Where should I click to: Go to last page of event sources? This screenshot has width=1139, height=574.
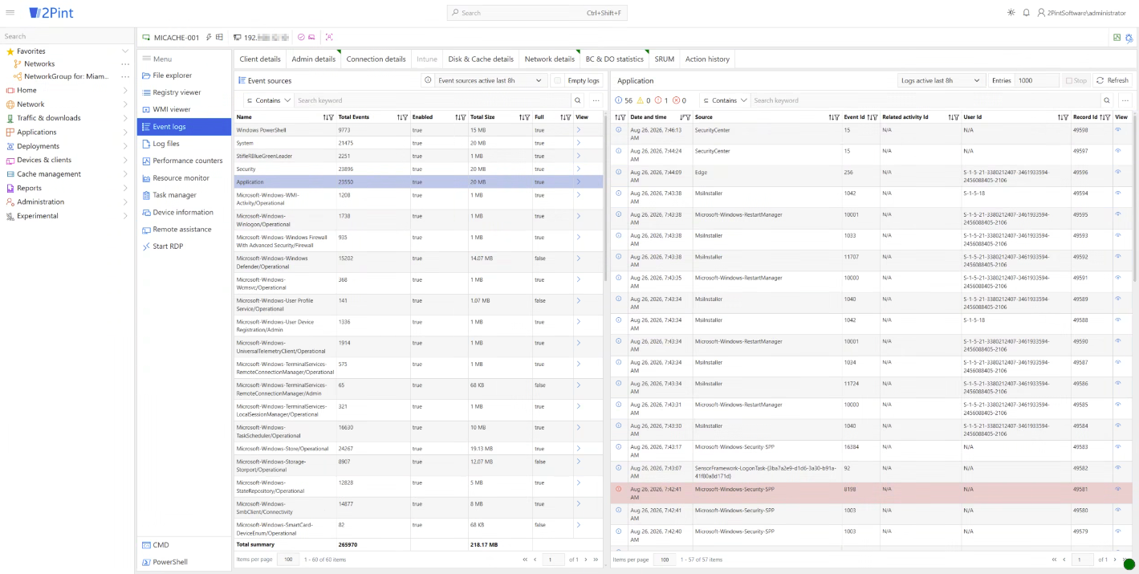[x=595, y=560]
